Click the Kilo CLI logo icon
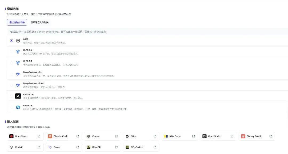 (x=89, y=147)
